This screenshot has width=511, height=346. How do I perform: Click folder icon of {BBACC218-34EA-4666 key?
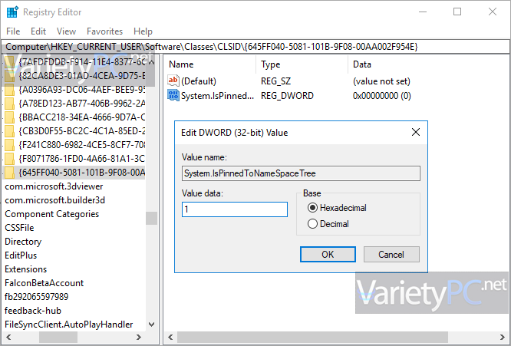coord(9,117)
